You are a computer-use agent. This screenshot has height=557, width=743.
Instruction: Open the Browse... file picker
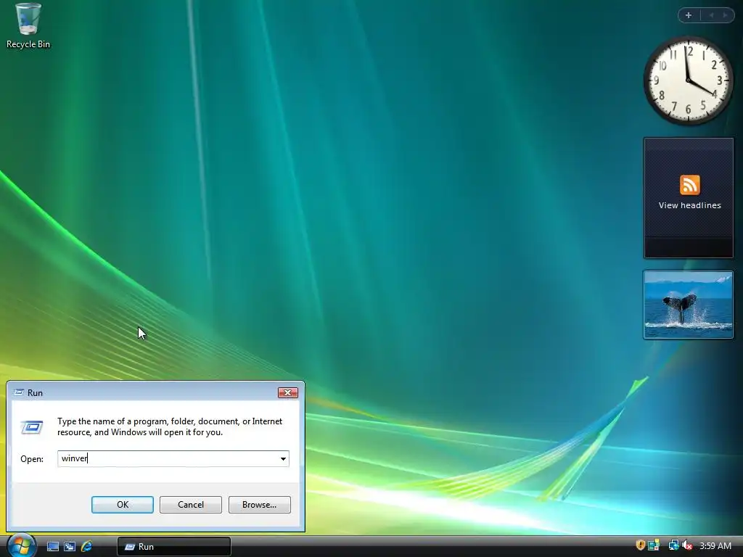pyautogui.click(x=259, y=505)
